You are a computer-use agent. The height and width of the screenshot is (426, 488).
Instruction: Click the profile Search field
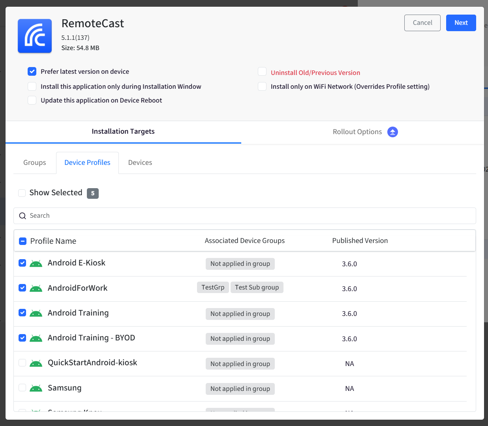245,216
